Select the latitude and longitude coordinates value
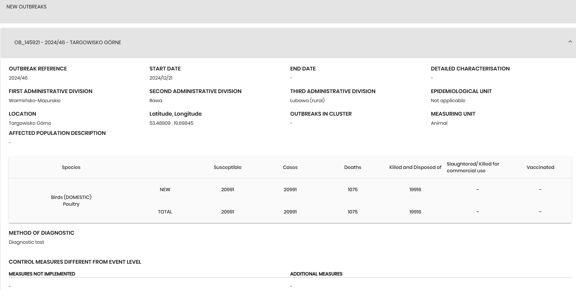The height and width of the screenshot is (290, 576). [171, 123]
